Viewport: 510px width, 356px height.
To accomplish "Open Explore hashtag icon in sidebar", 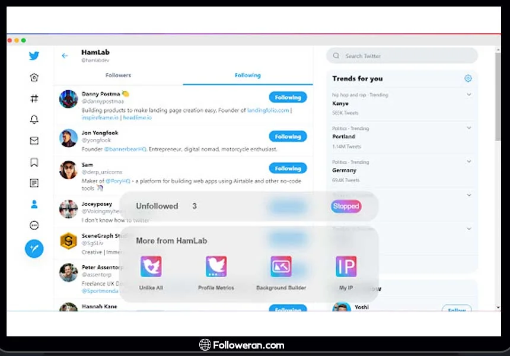I will pyautogui.click(x=34, y=98).
